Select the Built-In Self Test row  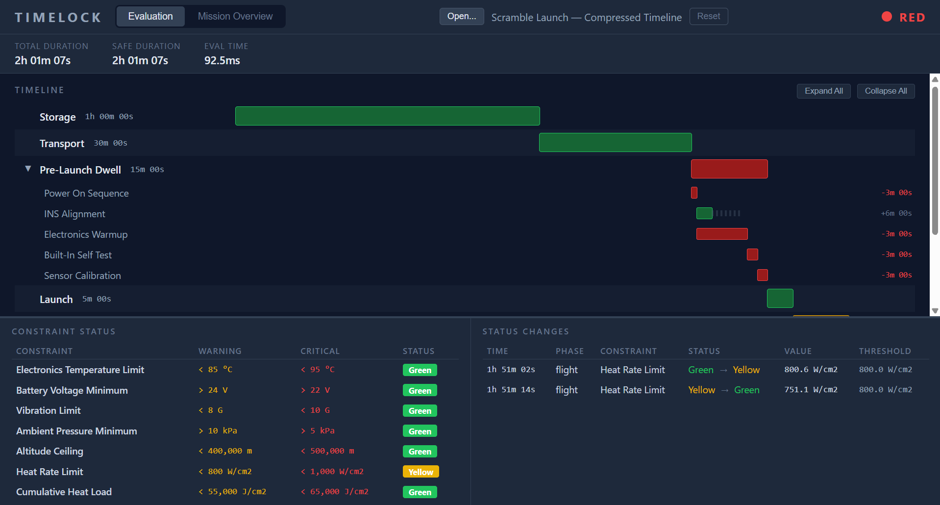(465, 255)
